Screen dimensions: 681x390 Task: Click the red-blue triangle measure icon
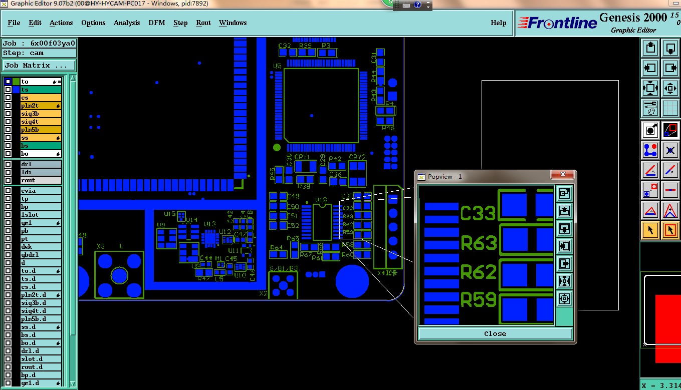(x=650, y=210)
